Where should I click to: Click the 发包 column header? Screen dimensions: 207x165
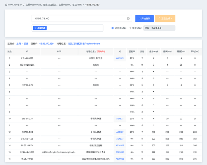142,51
